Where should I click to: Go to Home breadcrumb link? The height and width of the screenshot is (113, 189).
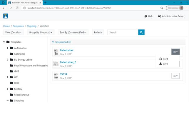point(6,26)
